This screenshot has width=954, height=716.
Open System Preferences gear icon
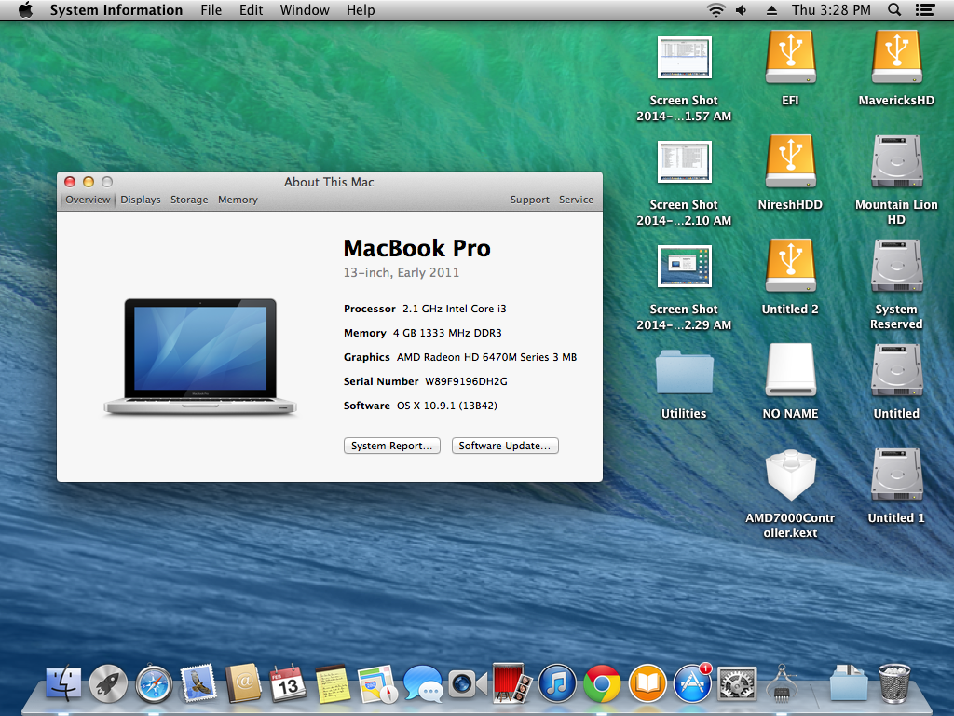737,683
